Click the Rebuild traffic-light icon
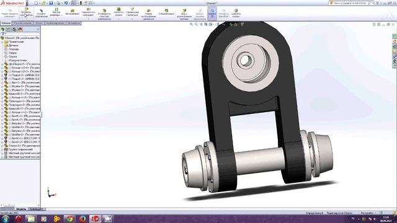Screen dimensions: 397x223 point(81,3)
